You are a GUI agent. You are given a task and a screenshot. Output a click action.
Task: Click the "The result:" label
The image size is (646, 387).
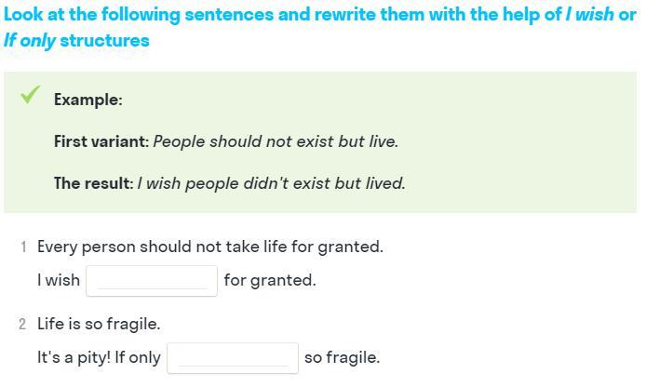click(x=93, y=183)
